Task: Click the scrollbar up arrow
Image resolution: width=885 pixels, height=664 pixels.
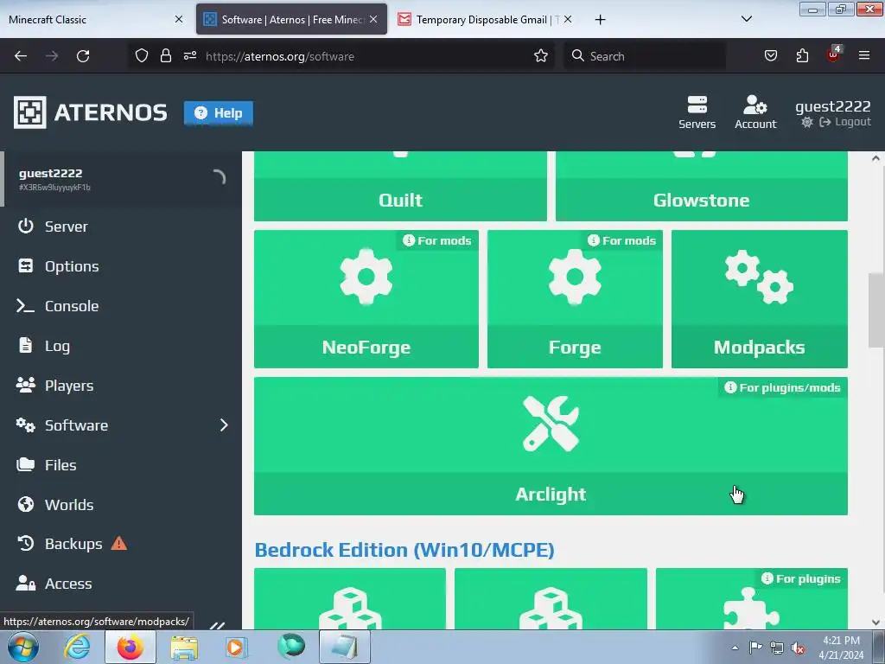Action: [x=875, y=158]
